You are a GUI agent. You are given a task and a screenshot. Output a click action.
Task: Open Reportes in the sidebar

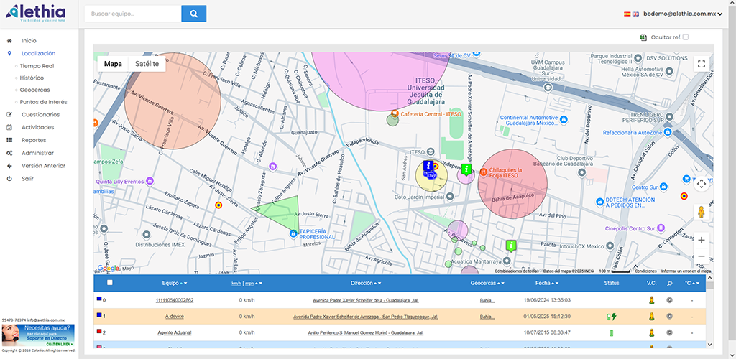33,140
